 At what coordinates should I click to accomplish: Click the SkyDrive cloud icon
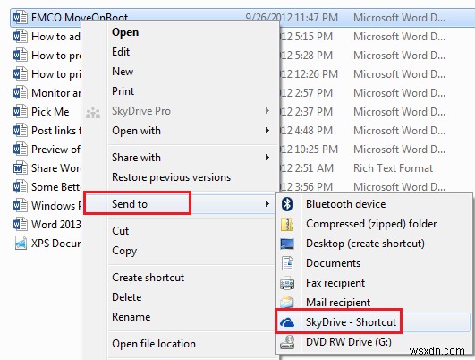(x=287, y=322)
